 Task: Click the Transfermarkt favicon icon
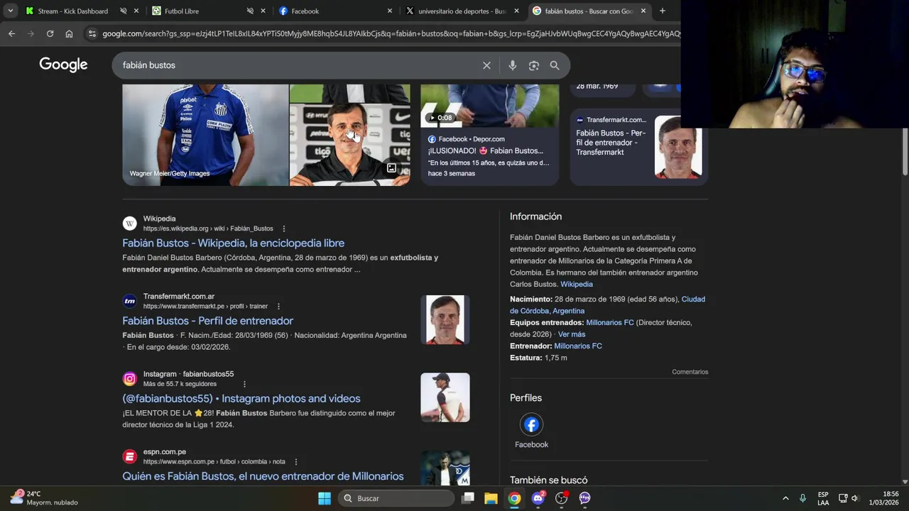(129, 301)
